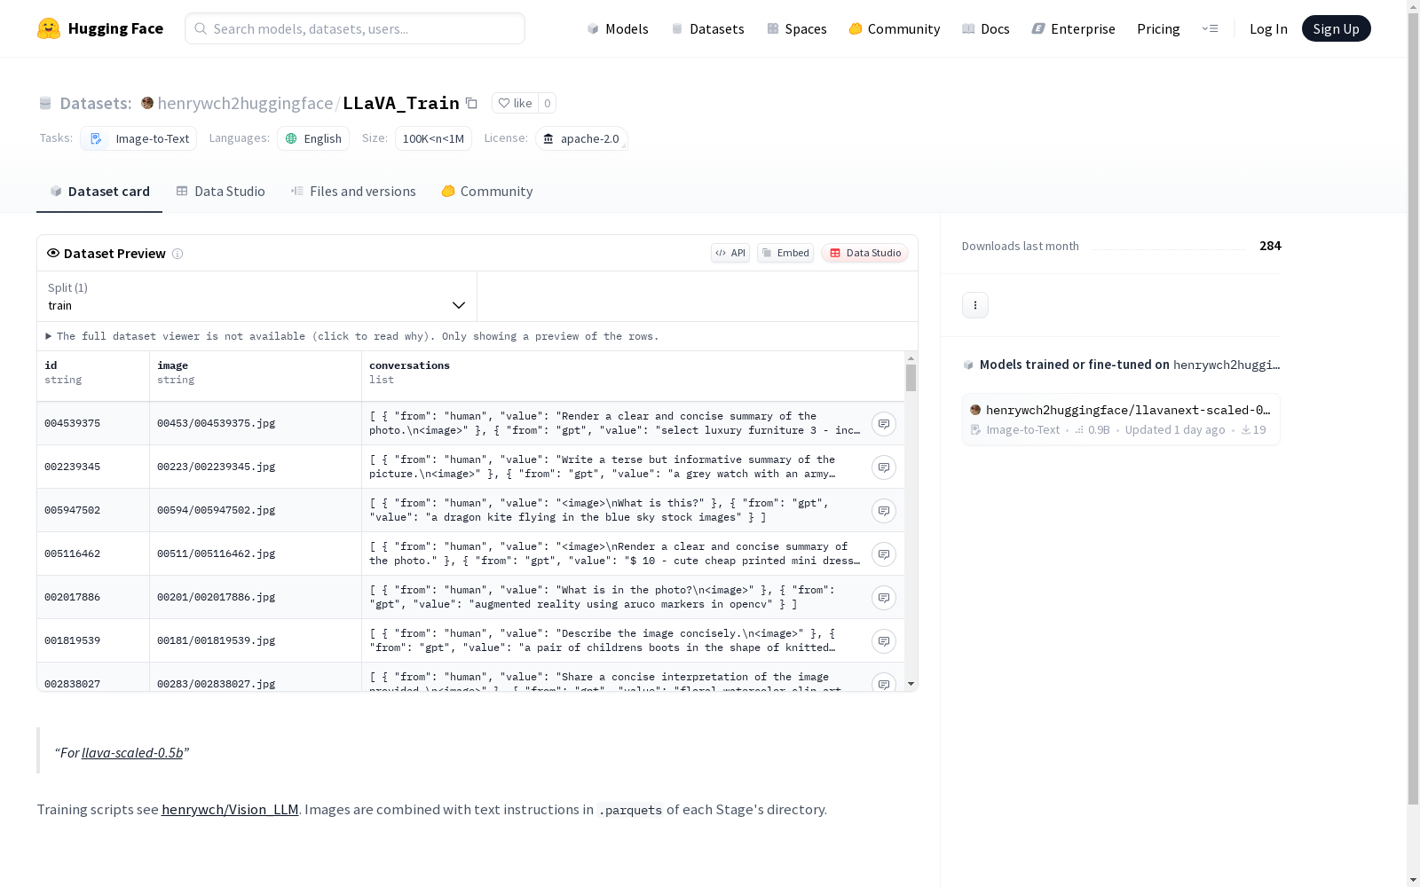Open Spaces in the top navigation

tap(797, 28)
